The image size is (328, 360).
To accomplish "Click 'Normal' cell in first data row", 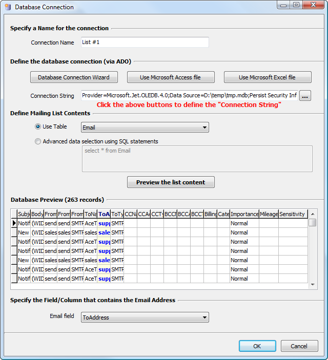I will [244, 223].
